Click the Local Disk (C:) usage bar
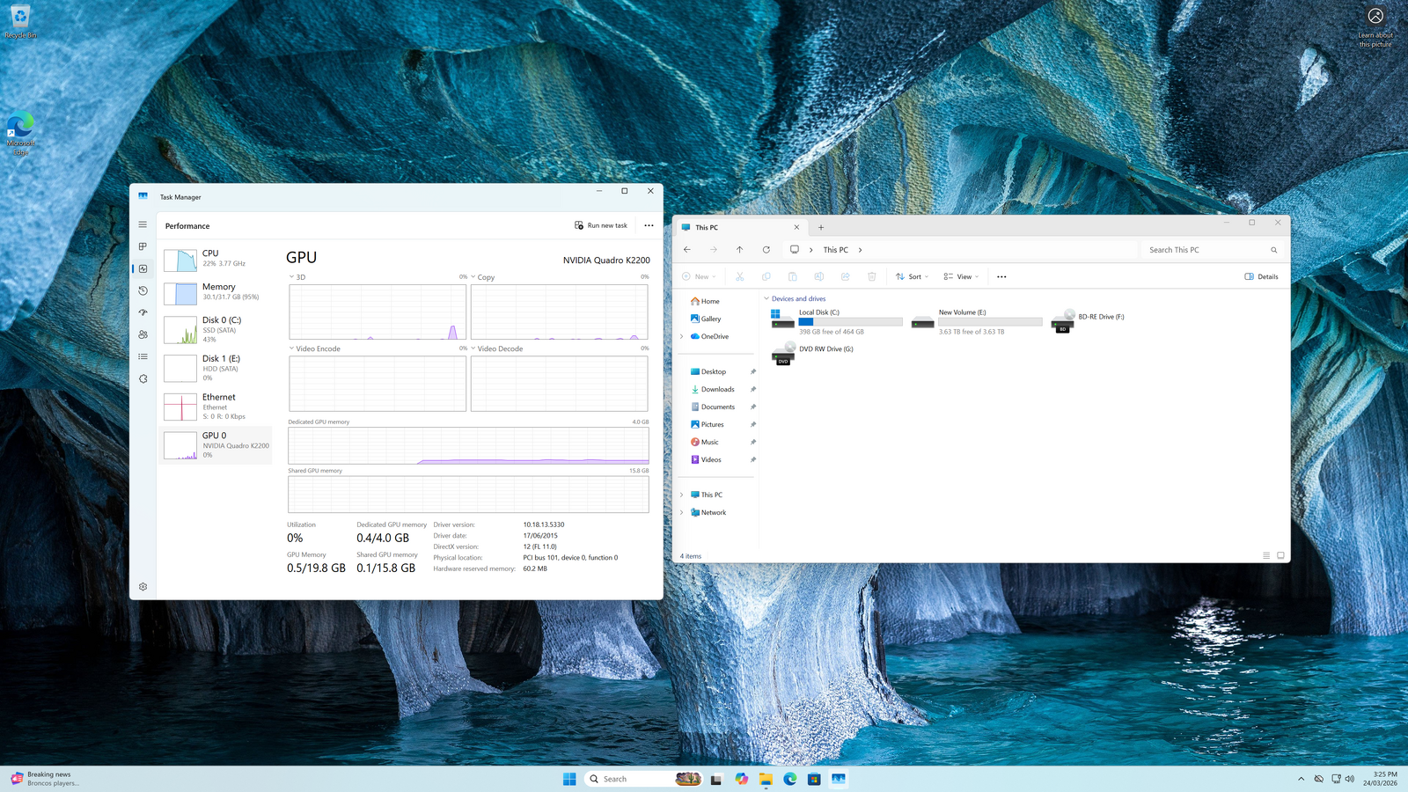 pyautogui.click(x=849, y=322)
